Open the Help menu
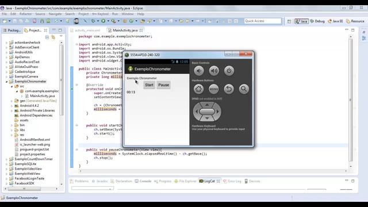 pos(140,14)
